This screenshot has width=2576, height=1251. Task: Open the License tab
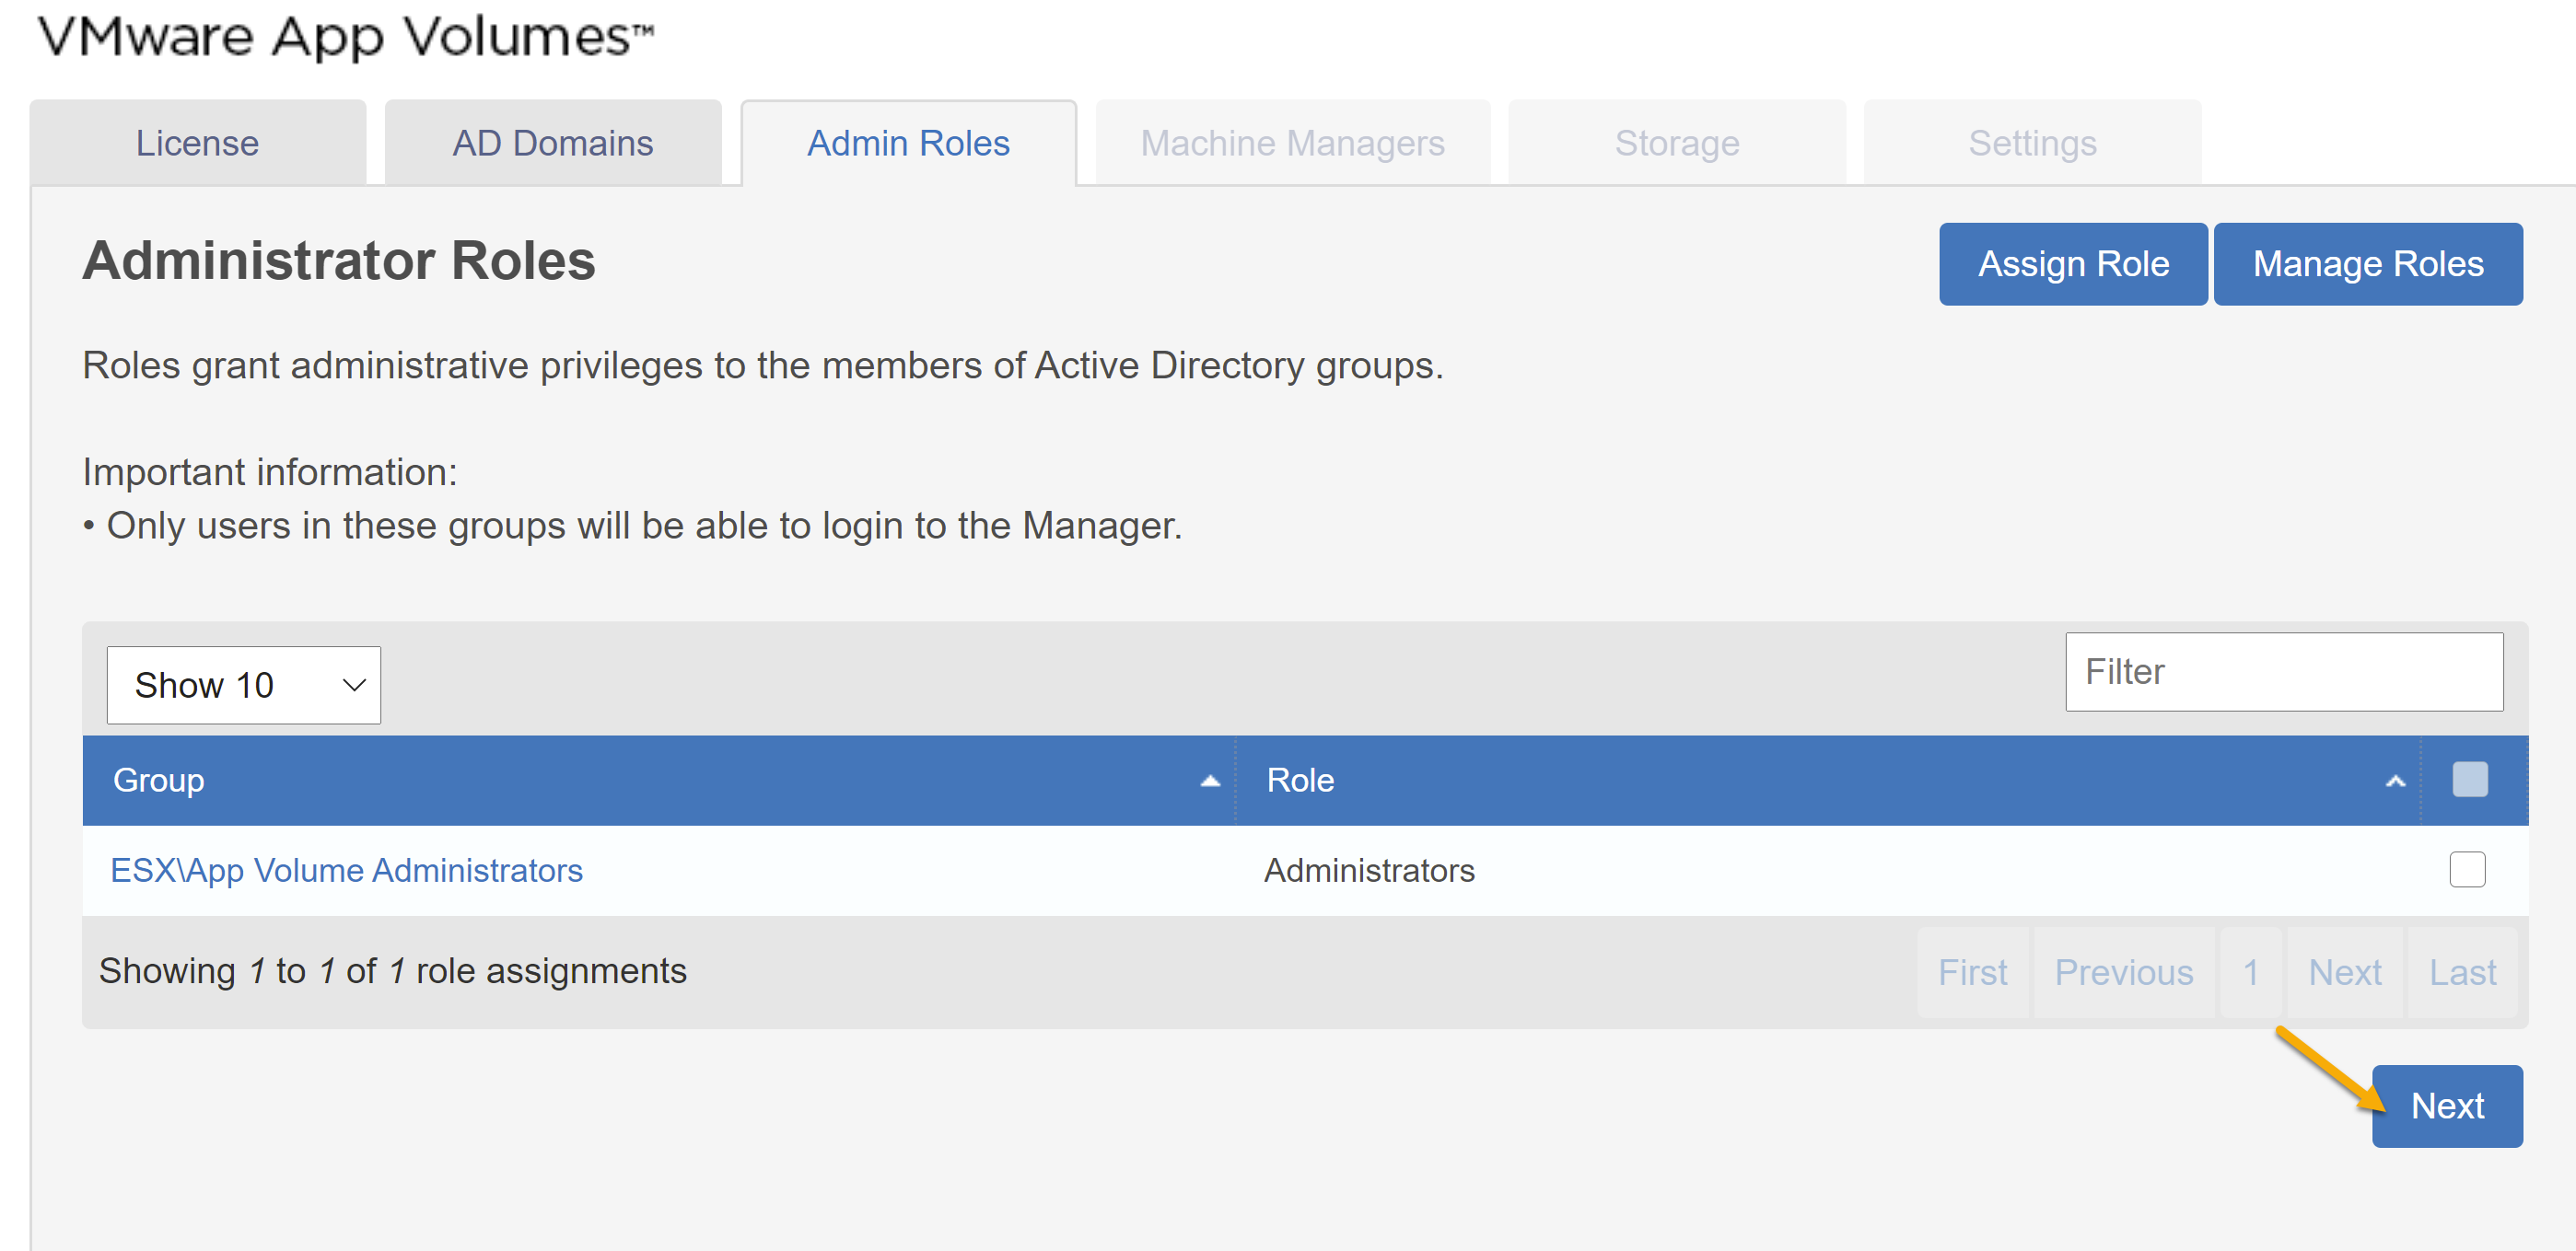tap(198, 143)
